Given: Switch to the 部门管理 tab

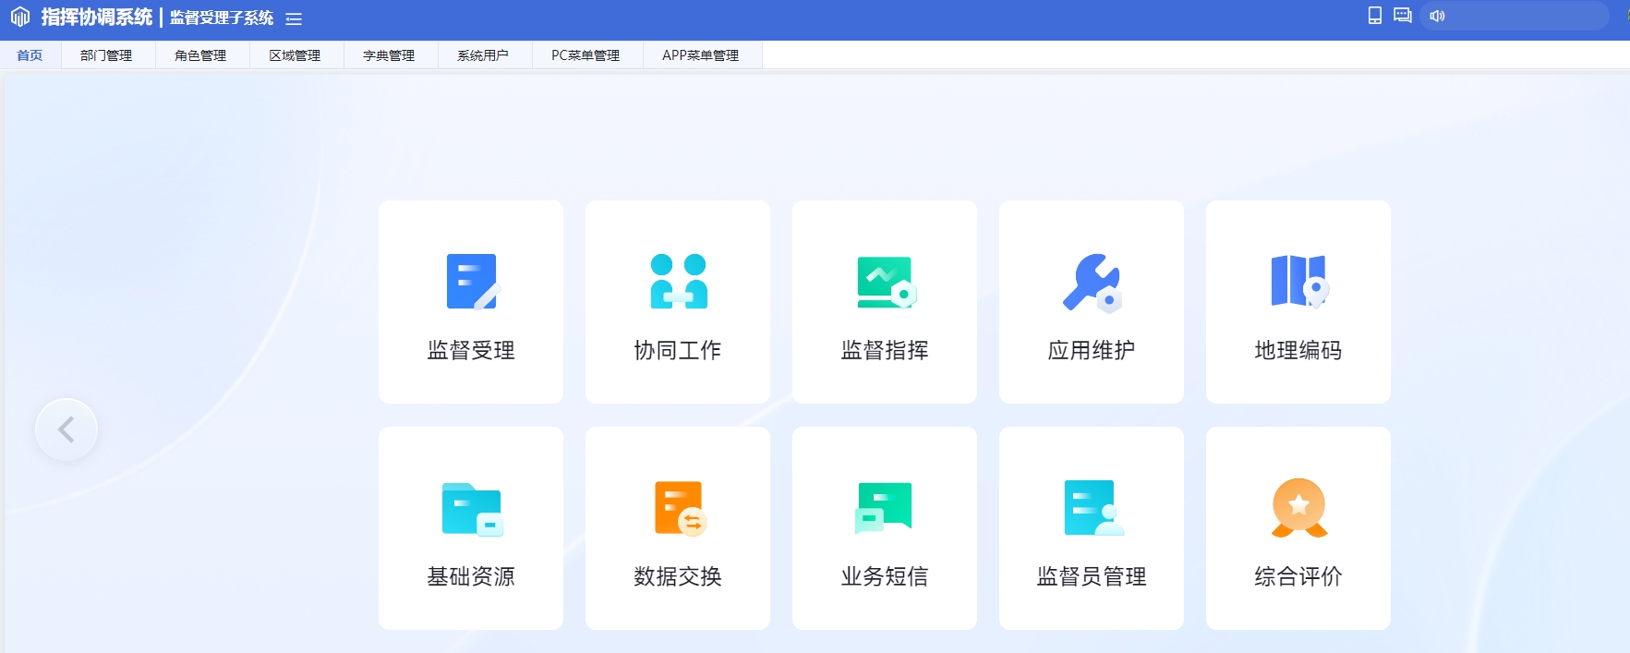Looking at the screenshot, I should [106, 55].
